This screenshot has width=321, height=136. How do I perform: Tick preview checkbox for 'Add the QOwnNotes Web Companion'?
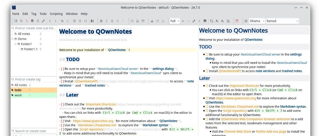click(207, 119)
